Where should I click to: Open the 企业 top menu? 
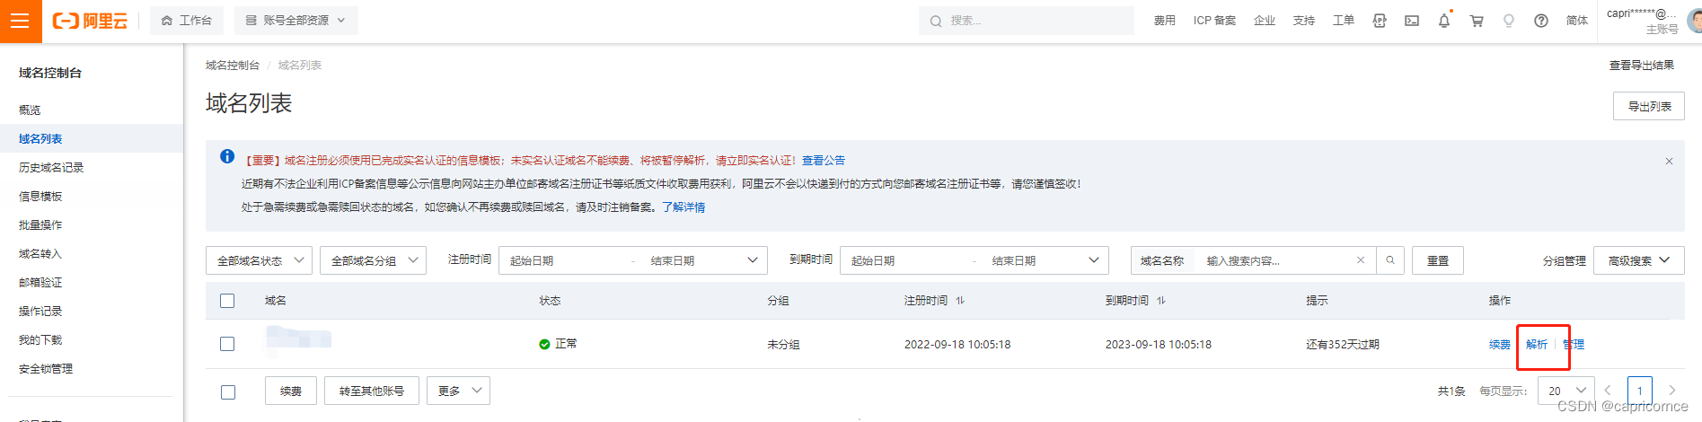click(x=1265, y=21)
